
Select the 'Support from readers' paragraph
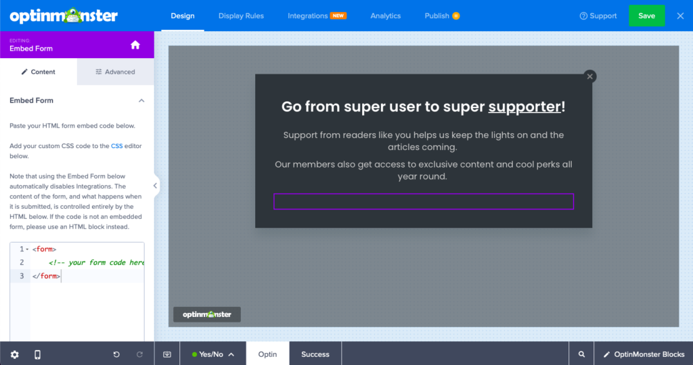click(424, 141)
